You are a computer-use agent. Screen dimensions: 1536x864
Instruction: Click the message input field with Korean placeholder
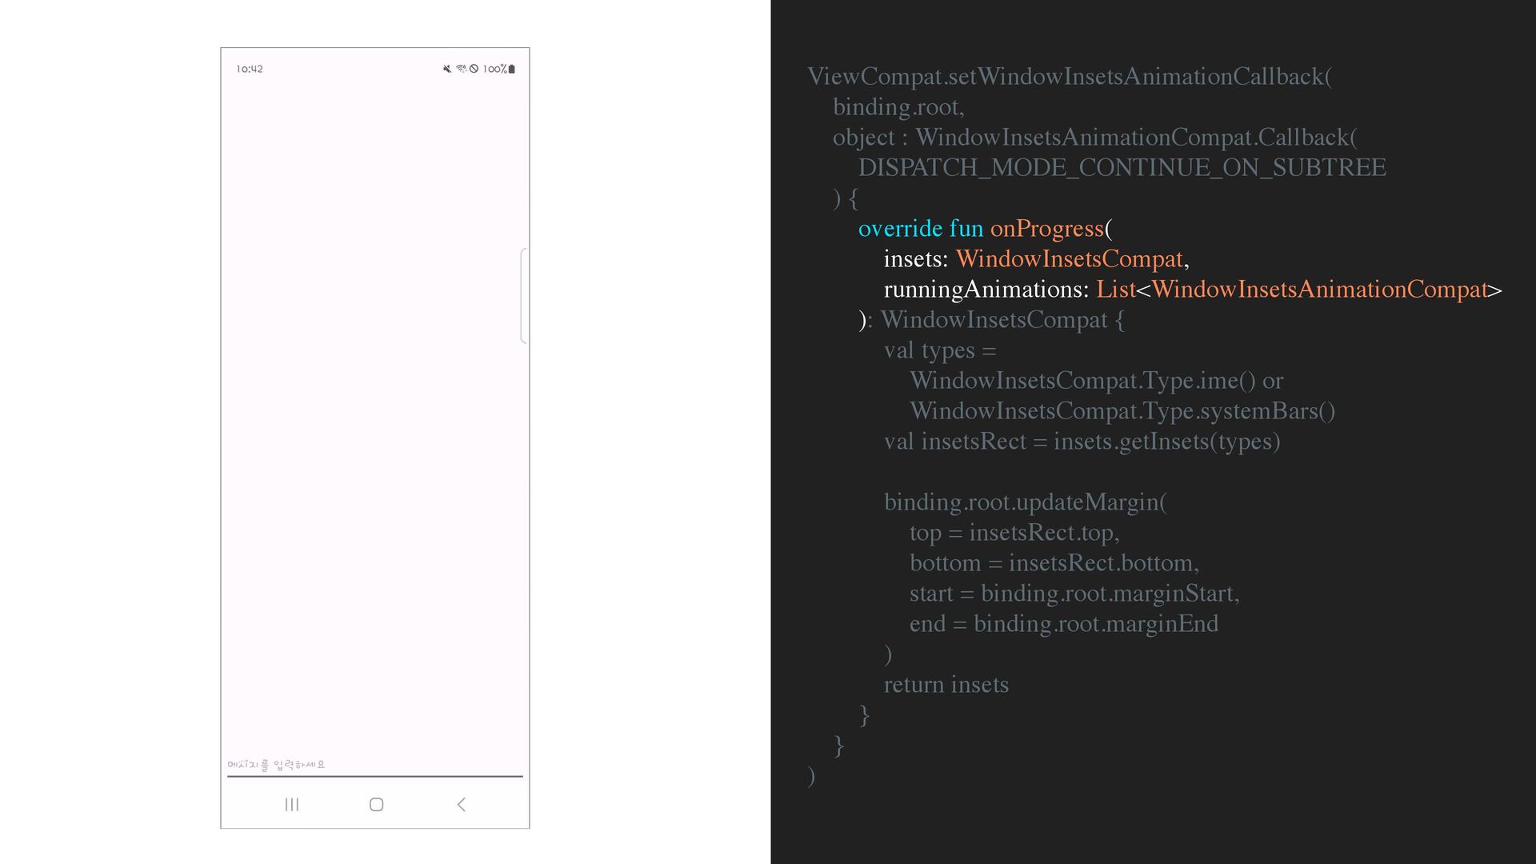(375, 766)
